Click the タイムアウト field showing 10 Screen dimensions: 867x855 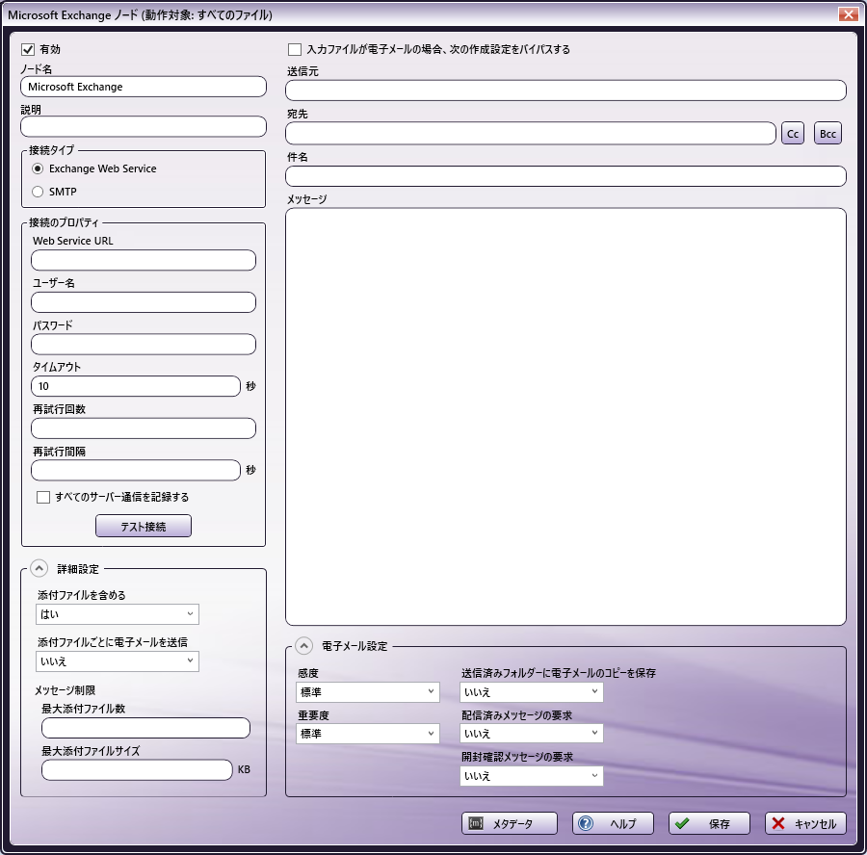click(136, 386)
